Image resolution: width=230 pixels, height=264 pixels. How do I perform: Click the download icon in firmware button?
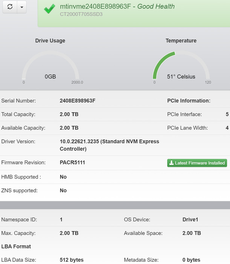click(171, 163)
